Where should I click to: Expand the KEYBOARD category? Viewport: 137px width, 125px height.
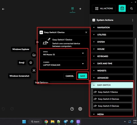[112, 56]
